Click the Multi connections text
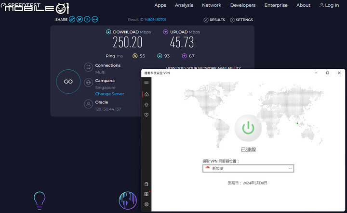This screenshot has width=347, height=213. tap(100, 72)
